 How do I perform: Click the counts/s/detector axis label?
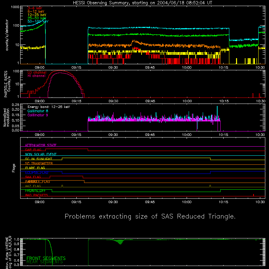coord(7,35)
